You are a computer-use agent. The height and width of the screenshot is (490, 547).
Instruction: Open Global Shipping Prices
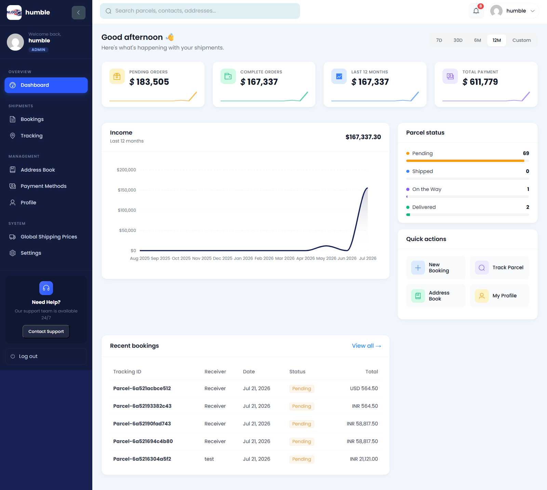(x=46, y=237)
